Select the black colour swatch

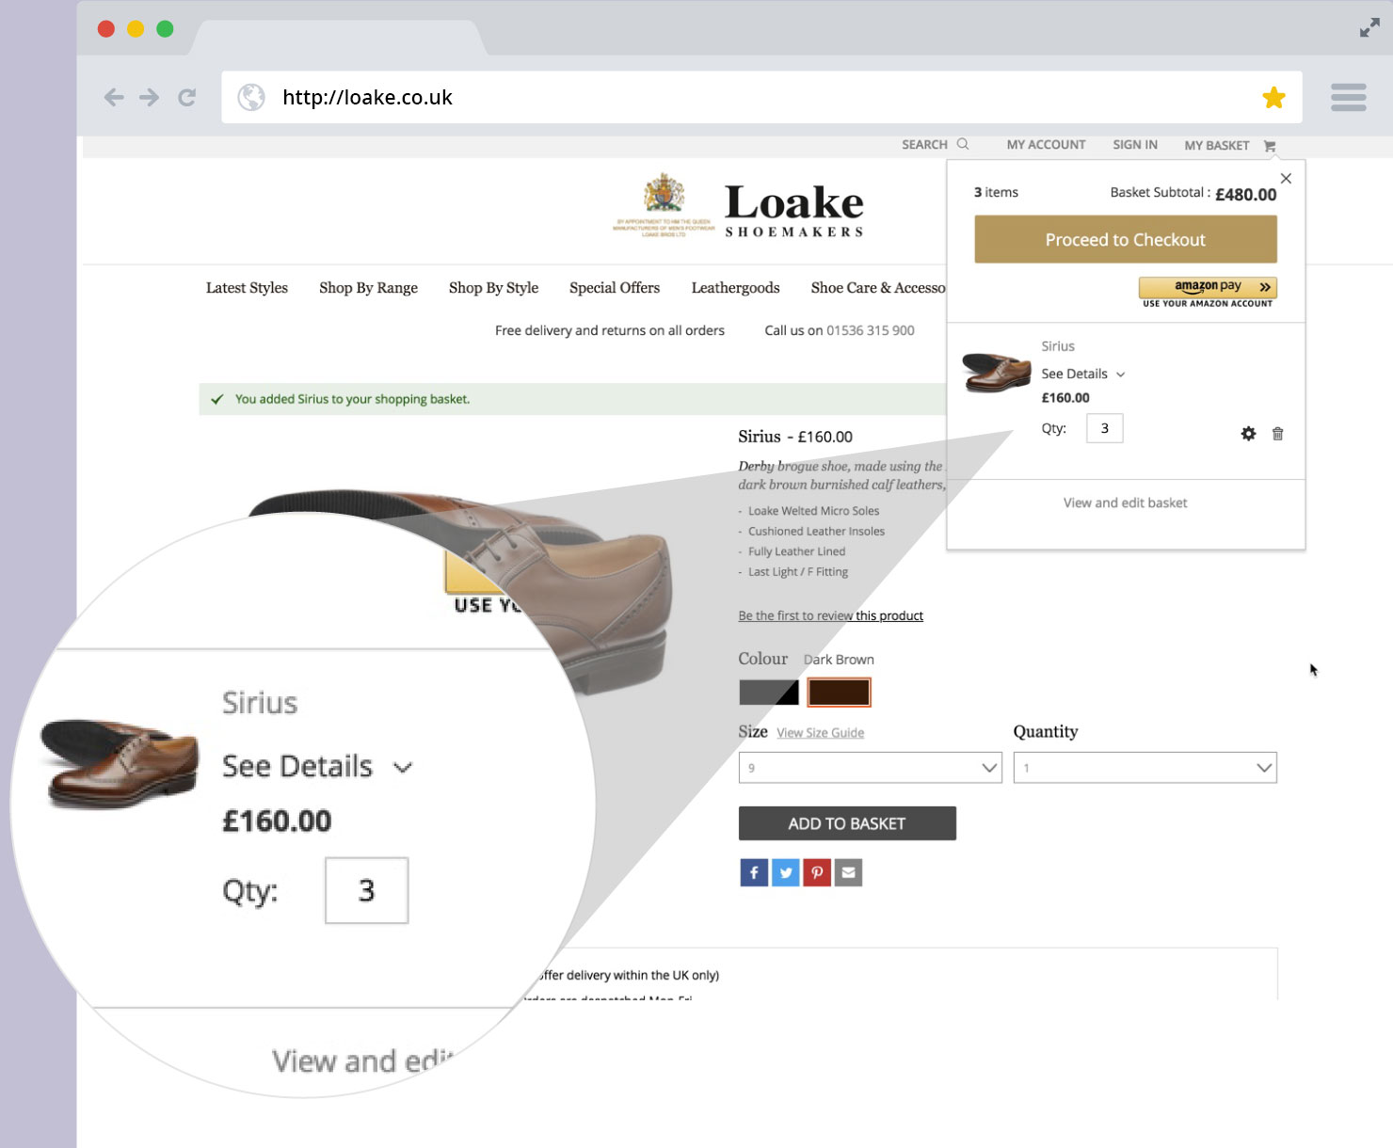point(769,693)
